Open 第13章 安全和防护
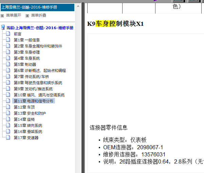Screen dimensions: 204x173 click(30, 113)
